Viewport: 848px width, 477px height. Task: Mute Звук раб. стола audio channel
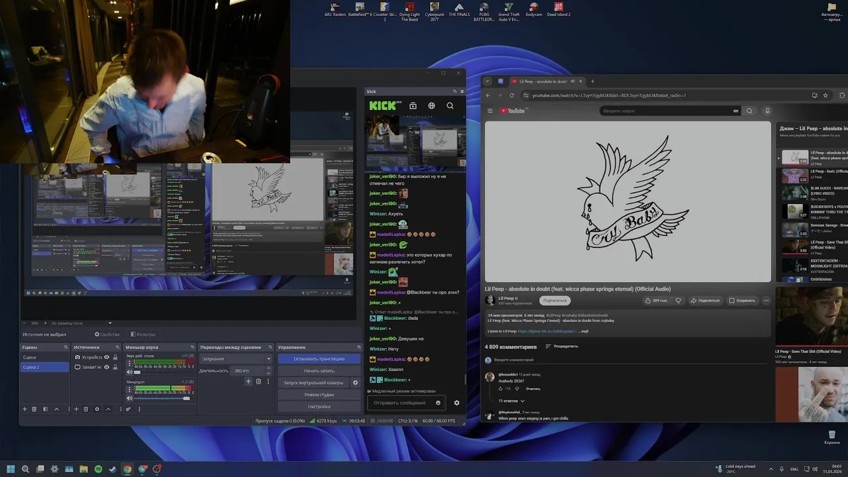[129, 372]
